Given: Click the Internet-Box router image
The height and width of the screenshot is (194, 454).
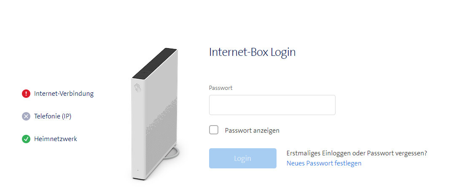Looking at the screenshot, I should (x=156, y=115).
